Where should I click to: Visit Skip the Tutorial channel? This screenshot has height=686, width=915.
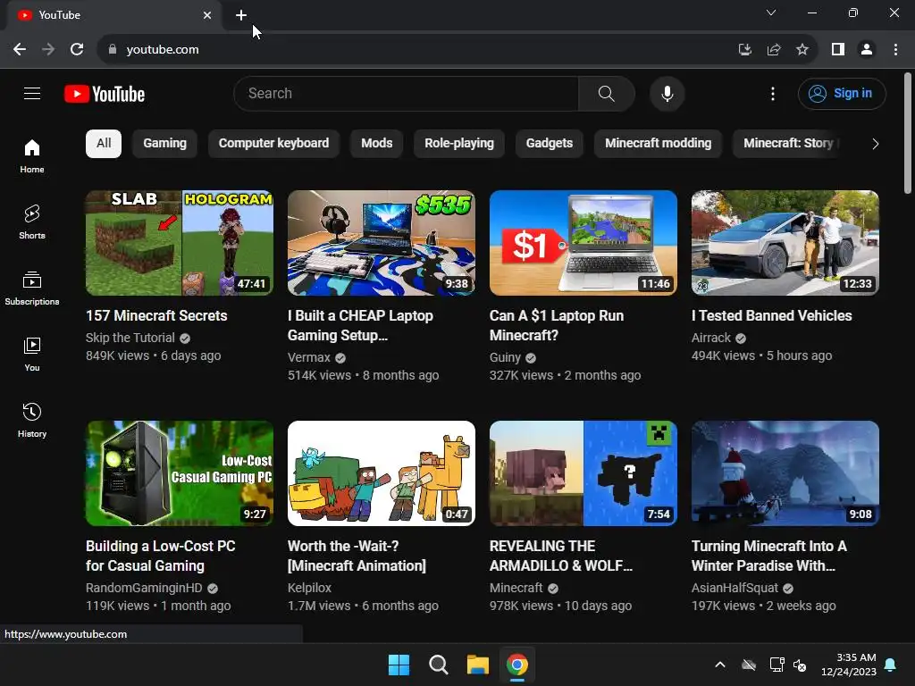(x=130, y=338)
